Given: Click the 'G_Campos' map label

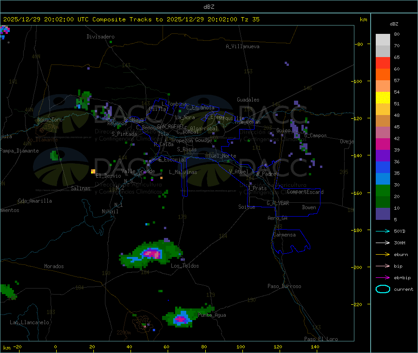Looking at the screenshot, I should (x=315, y=135).
